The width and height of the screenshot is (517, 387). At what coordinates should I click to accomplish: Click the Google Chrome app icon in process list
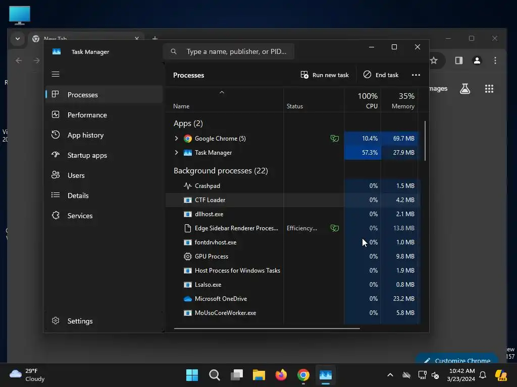[x=188, y=139]
